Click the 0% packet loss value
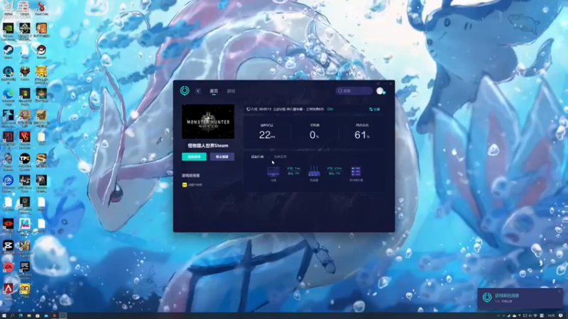568x319 pixels. pyautogui.click(x=314, y=135)
